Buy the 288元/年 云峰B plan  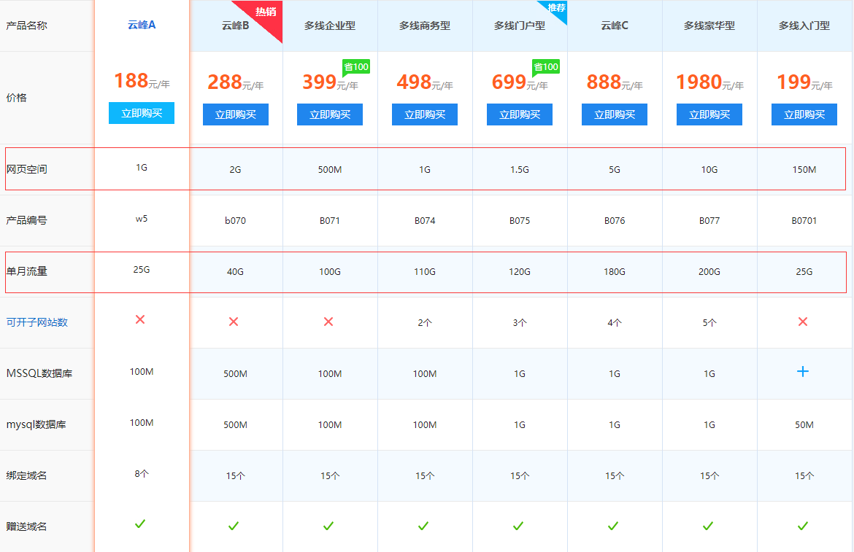pos(236,114)
